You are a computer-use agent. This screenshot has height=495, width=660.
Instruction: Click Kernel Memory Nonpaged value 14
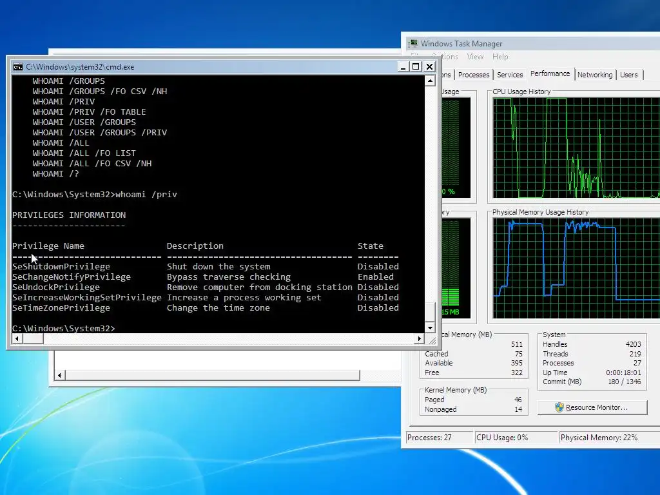coord(518,409)
